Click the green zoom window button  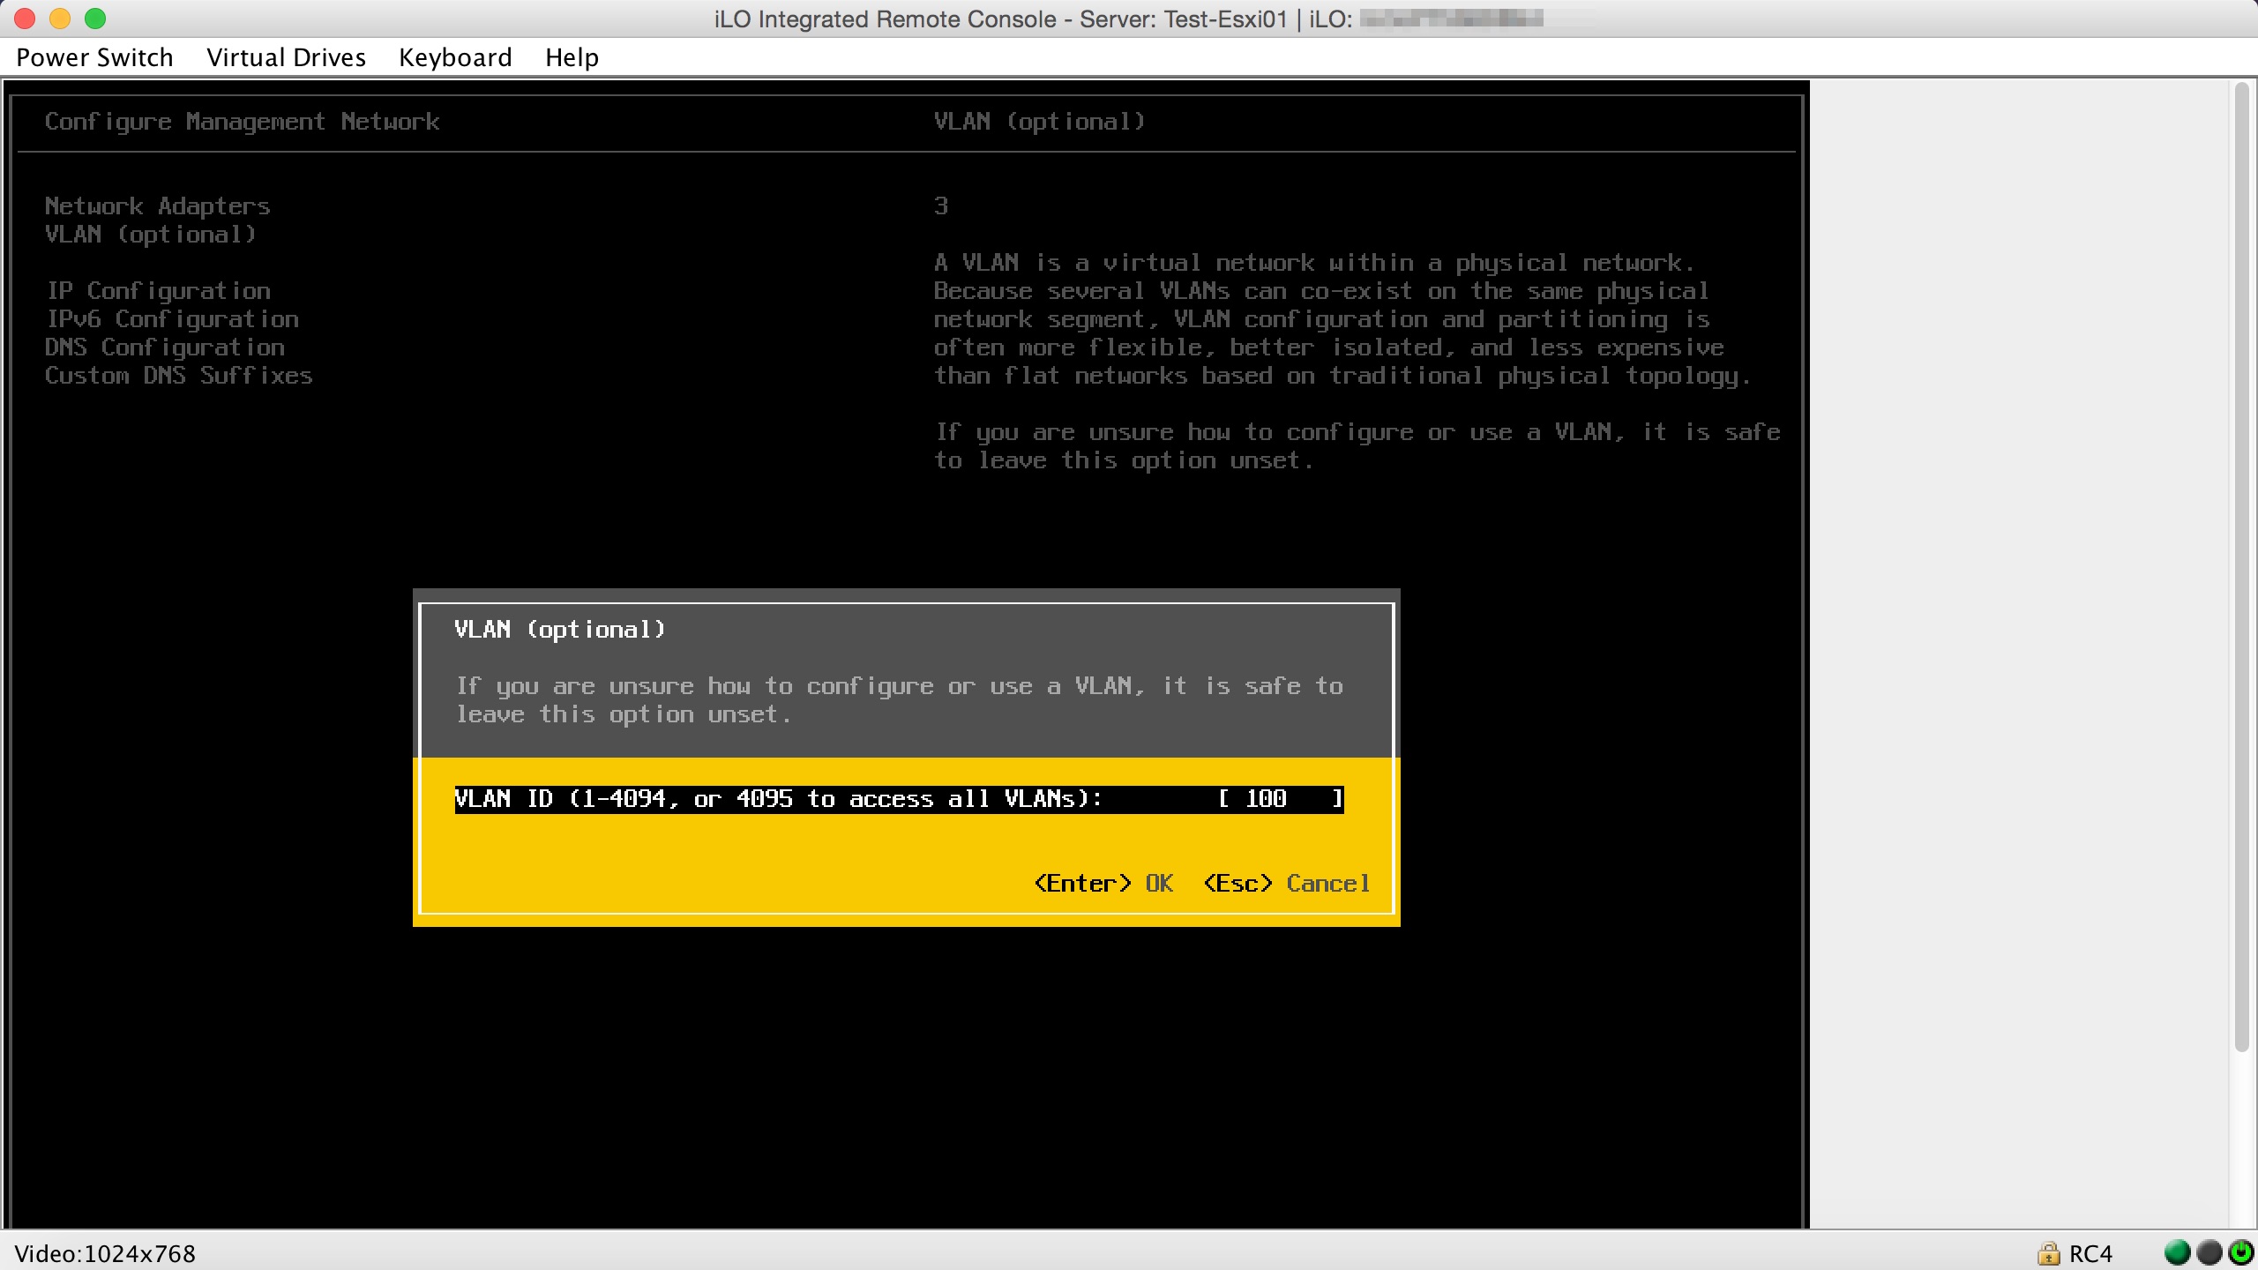coord(95,19)
